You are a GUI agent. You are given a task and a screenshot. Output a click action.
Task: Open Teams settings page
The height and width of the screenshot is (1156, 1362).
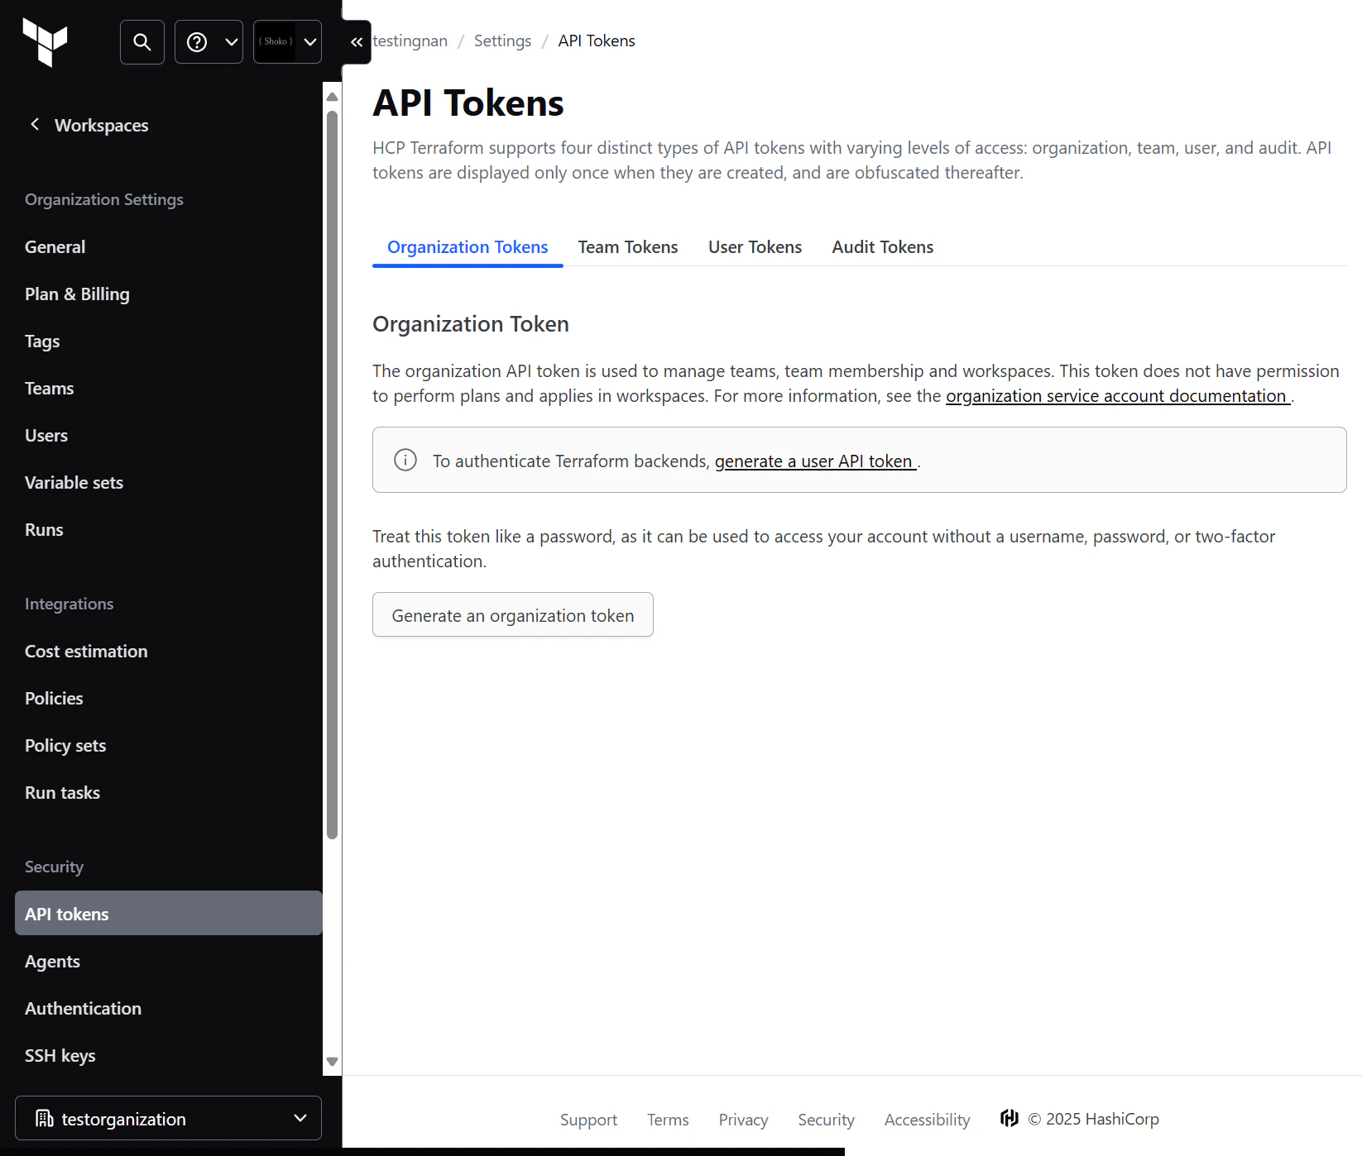coord(49,388)
